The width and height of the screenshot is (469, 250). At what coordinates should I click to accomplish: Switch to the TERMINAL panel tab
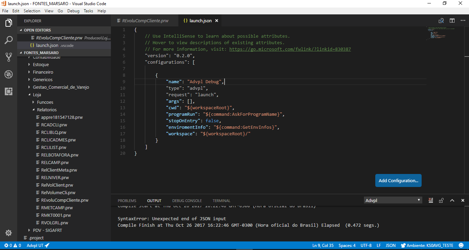[221, 201]
